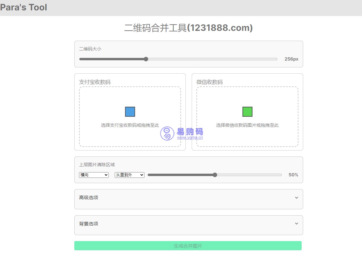Screen dimensions: 362x266
Task: Click the circular 易购码 watermark logo
Action: point(167,134)
